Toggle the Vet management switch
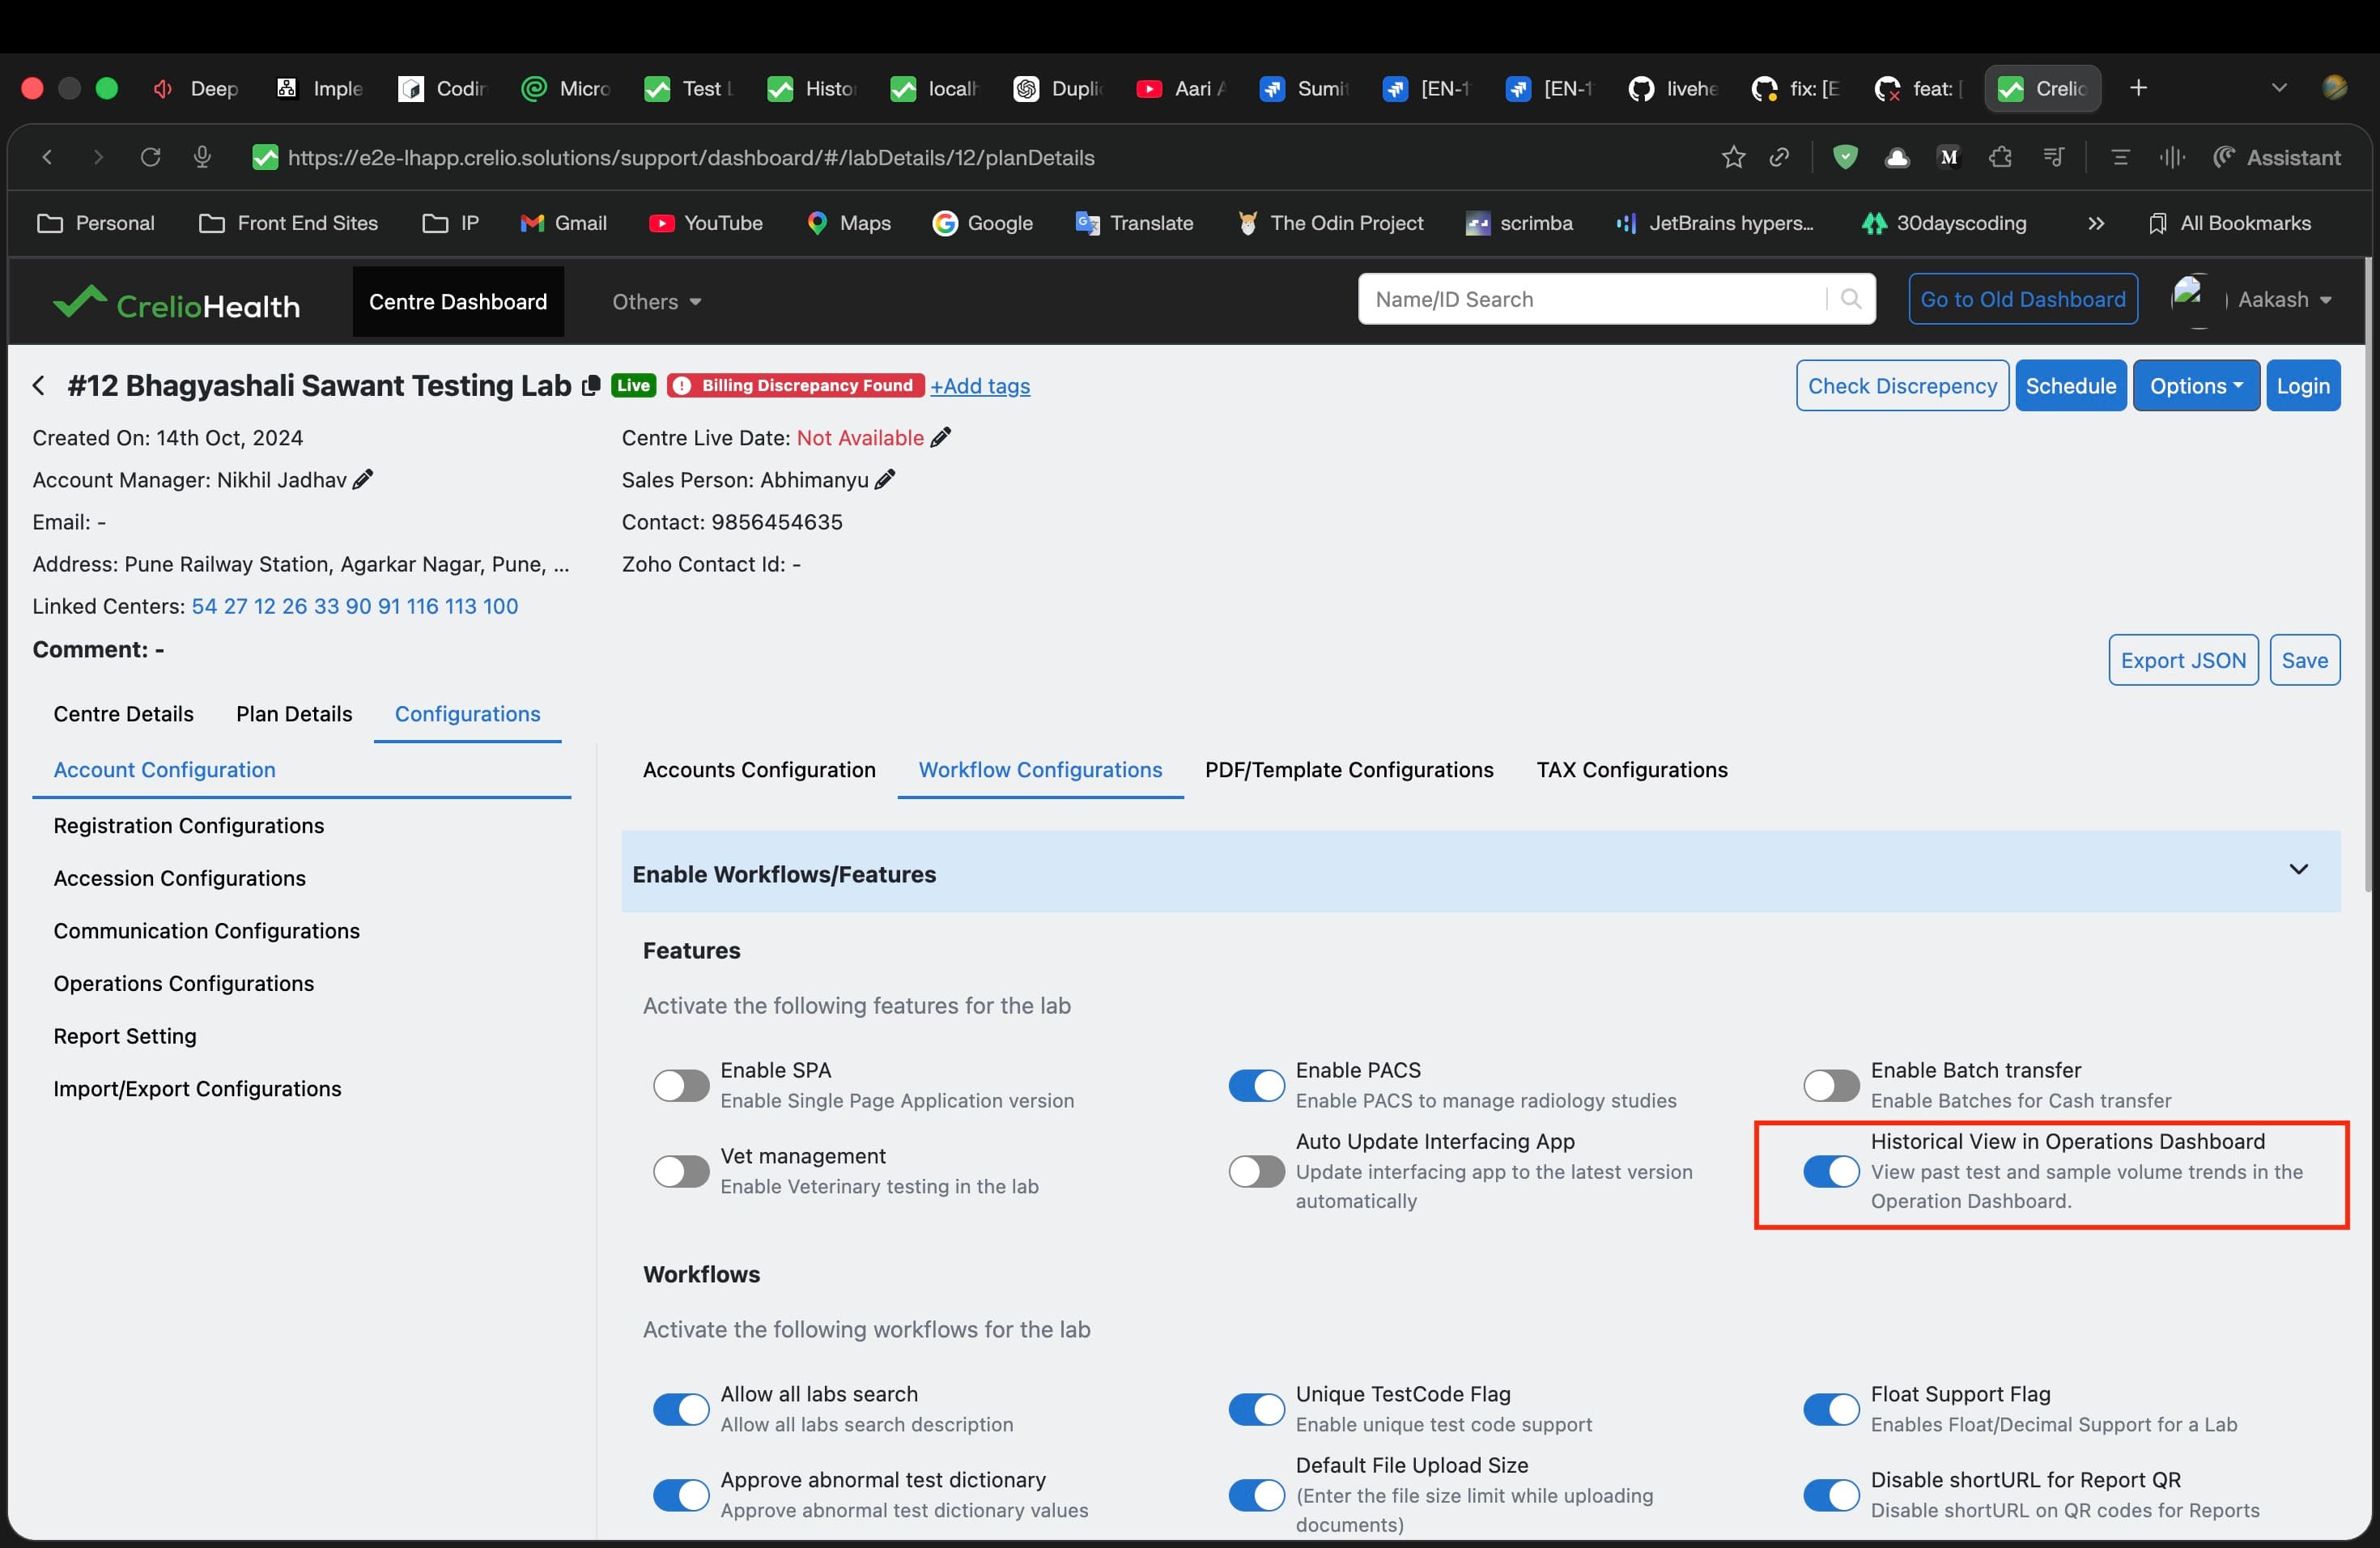 click(681, 1171)
